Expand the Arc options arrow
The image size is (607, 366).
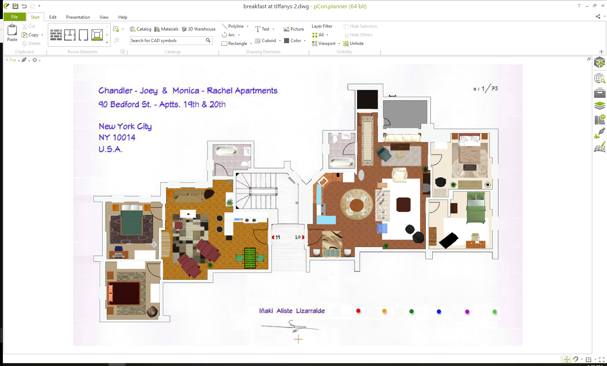pyautogui.click(x=239, y=35)
